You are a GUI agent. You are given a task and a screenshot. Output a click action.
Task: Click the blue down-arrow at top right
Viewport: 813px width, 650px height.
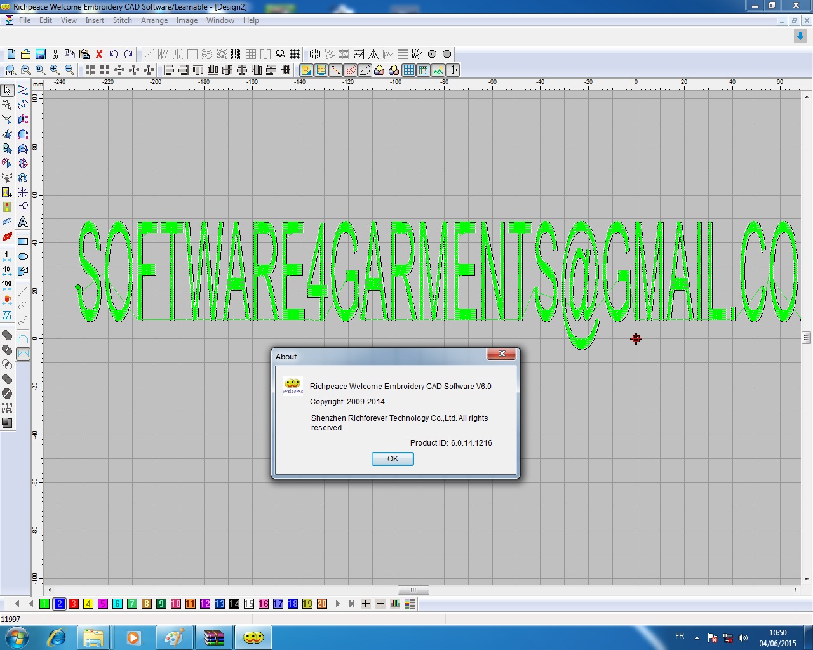click(800, 36)
